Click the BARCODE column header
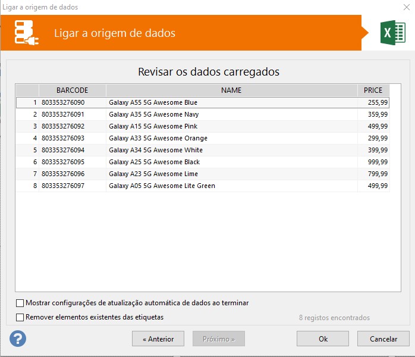Screen dimensions: 415x357 72,90
